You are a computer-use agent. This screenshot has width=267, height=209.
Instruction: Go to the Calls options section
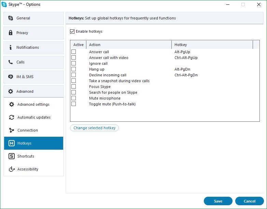33,62
